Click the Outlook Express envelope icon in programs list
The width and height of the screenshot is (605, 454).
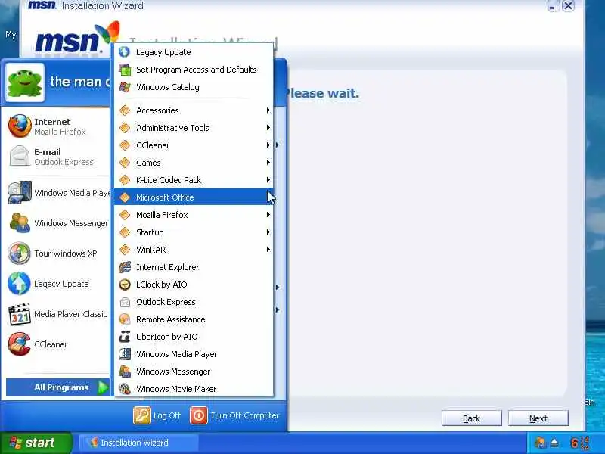click(x=124, y=302)
